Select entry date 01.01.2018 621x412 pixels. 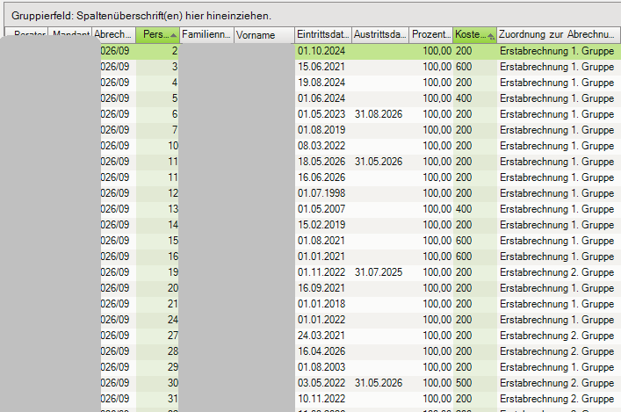pos(321,304)
